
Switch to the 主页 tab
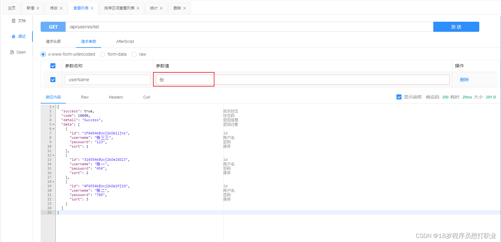pos(12,8)
